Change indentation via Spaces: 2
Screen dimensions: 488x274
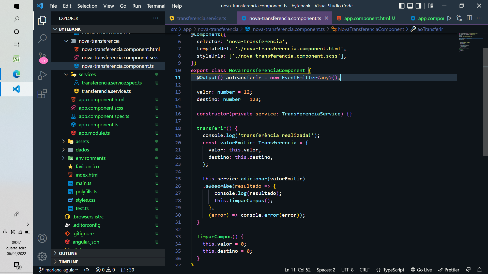pyautogui.click(x=326, y=270)
